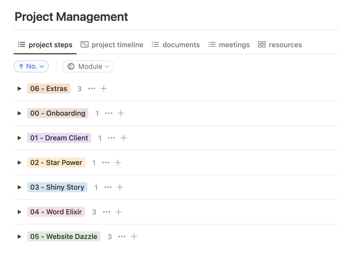Click the Project Management page title
339x253 pixels.
(x=71, y=17)
